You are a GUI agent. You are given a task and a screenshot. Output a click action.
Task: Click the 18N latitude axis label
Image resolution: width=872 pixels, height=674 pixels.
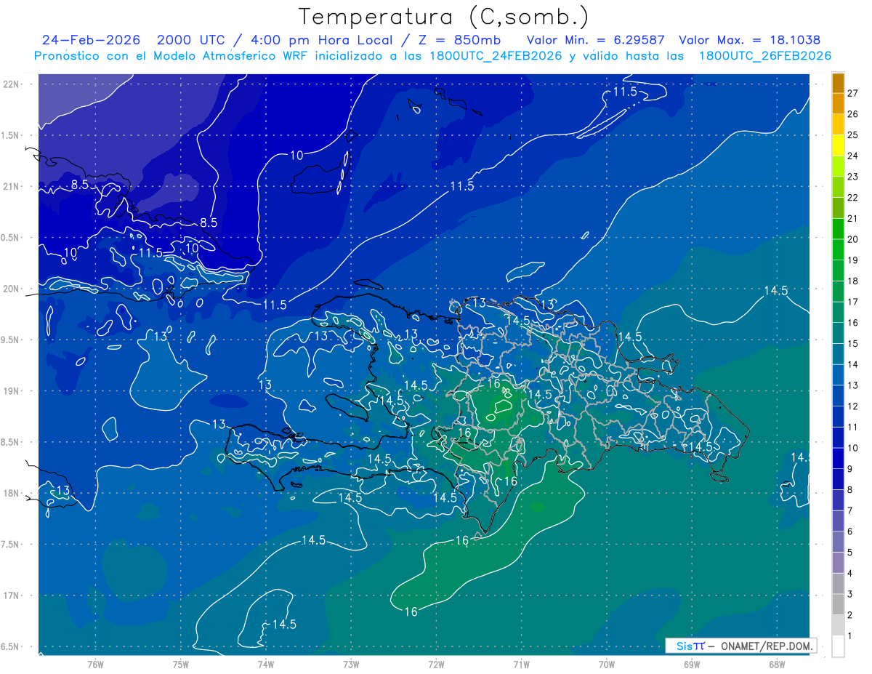pos(12,493)
